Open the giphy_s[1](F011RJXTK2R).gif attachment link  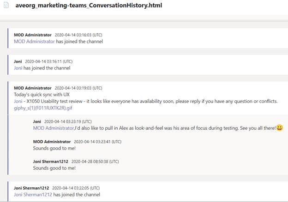pos(43,108)
